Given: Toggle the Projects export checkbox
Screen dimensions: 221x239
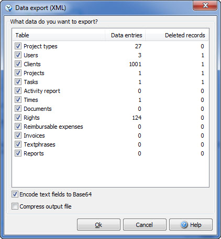Looking at the screenshot, I should [18, 73].
